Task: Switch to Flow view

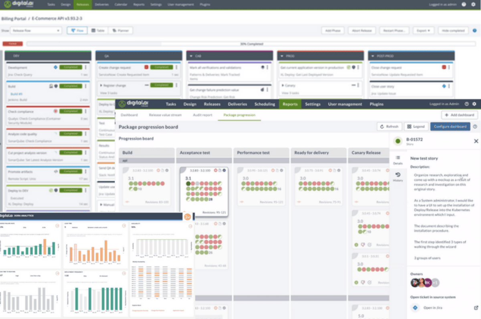Action: [x=77, y=30]
